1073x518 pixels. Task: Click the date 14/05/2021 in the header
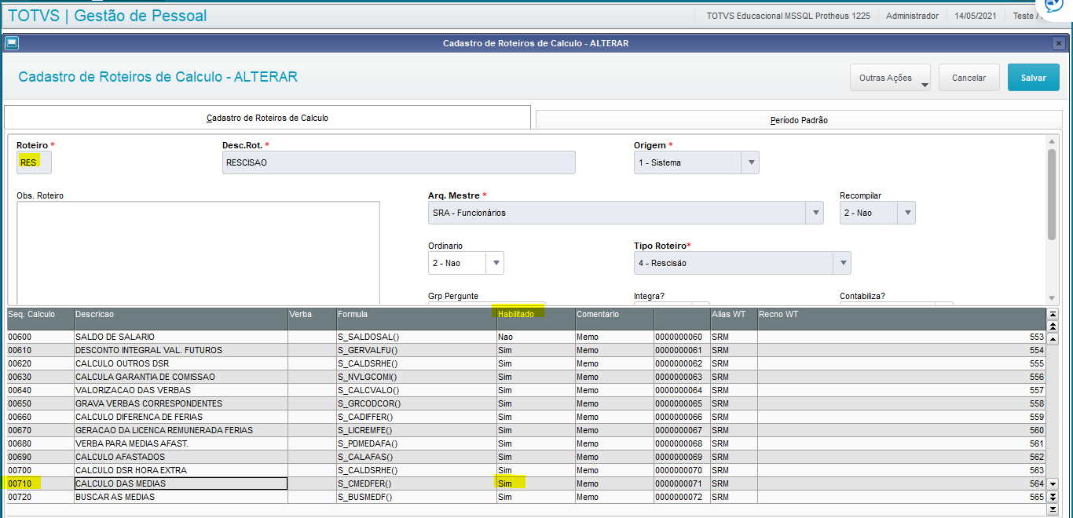976,16
